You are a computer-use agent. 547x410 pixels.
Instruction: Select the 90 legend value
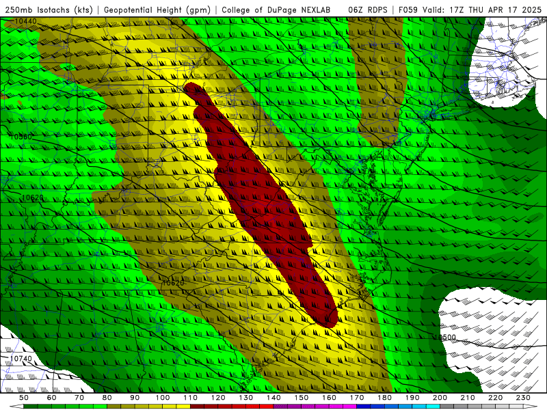coord(135,398)
